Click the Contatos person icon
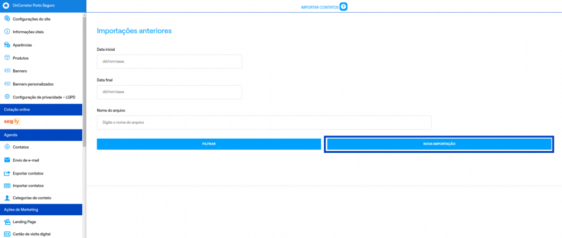 coord(7,147)
